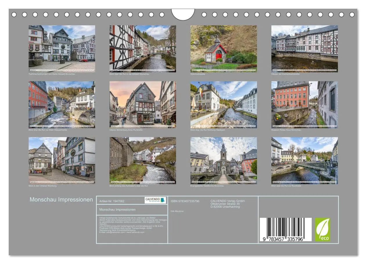Click the large 'Monschau Impressionen' title
Viewport: 366px width, 264px height.
point(61,200)
